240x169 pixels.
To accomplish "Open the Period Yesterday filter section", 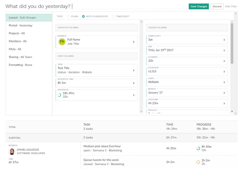I will click(21, 26).
